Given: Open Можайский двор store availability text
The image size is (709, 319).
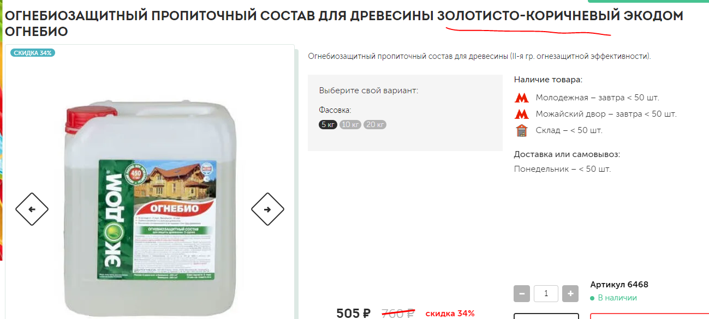Looking at the screenshot, I should pyautogui.click(x=606, y=115).
